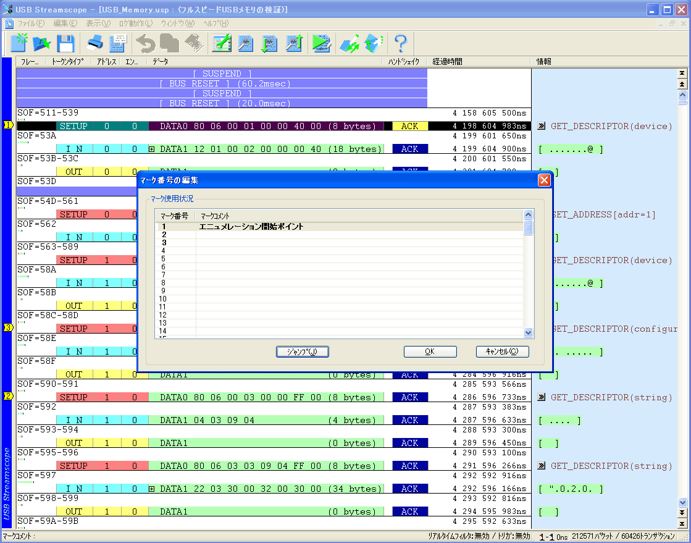Click the マークコメント column header in dialog

point(359,216)
